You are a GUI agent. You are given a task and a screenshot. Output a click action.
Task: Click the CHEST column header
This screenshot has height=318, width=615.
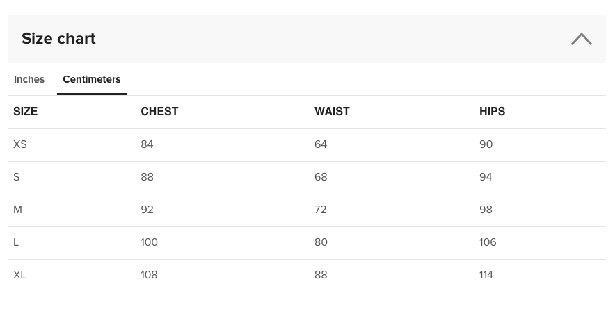click(x=159, y=112)
